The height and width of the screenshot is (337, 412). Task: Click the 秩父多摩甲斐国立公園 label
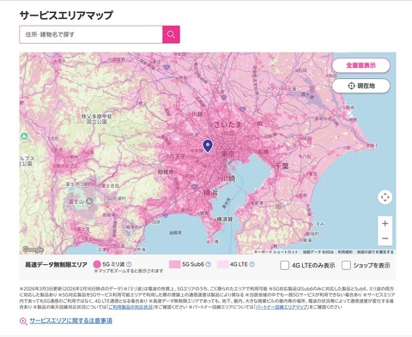point(97,119)
